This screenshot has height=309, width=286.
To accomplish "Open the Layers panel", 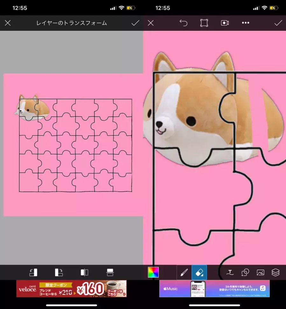I will pyautogui.click(x=276, y=272).
